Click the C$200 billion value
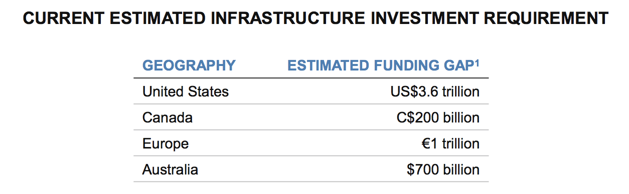Image resolution: width=629 pixels, height=194 pixels. point(438,118)
